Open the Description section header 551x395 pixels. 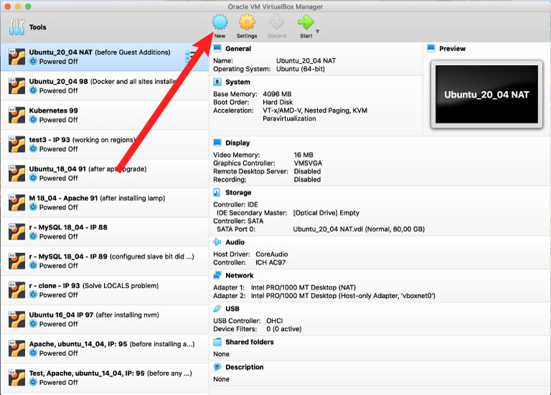[x=244, y=367]
